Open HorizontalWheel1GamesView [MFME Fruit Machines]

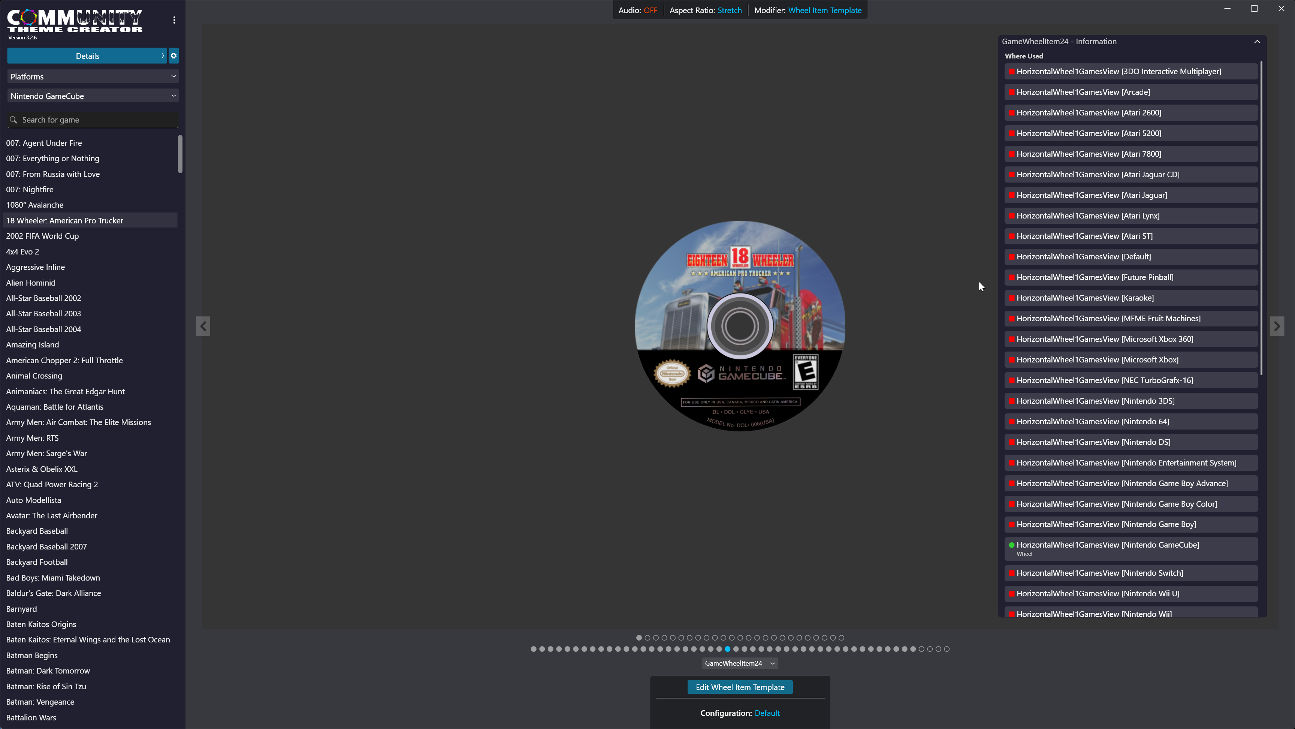pyautogui.click(x=1131, y=318)
